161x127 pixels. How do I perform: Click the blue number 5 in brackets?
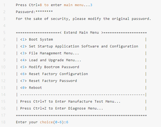click(x=24, y=67)
